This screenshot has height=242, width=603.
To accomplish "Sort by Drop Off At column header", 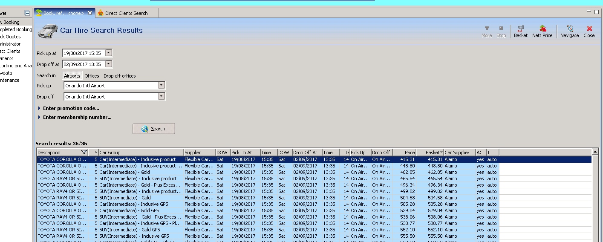I will click(x=307, y=153).
